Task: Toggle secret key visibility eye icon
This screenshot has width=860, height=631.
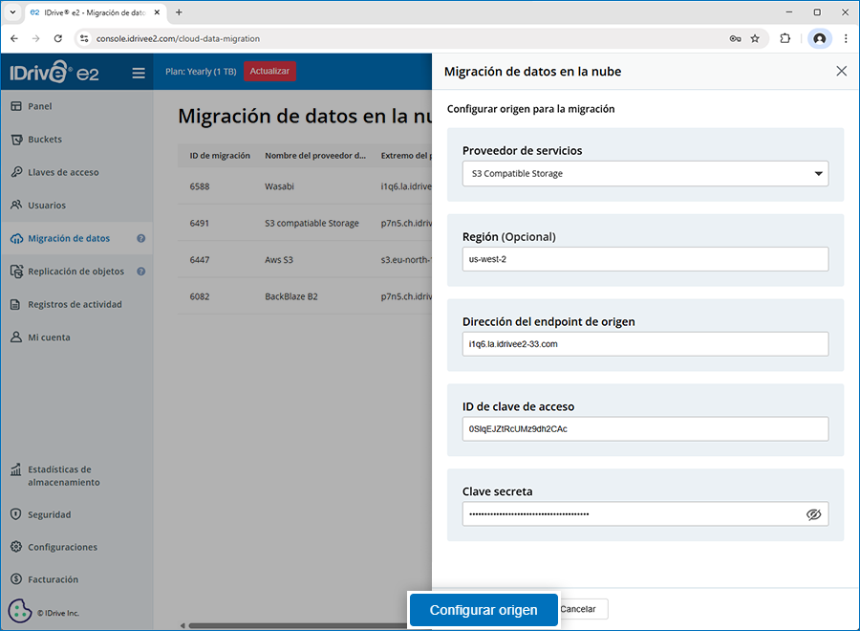Action: (x=813, y=514)
